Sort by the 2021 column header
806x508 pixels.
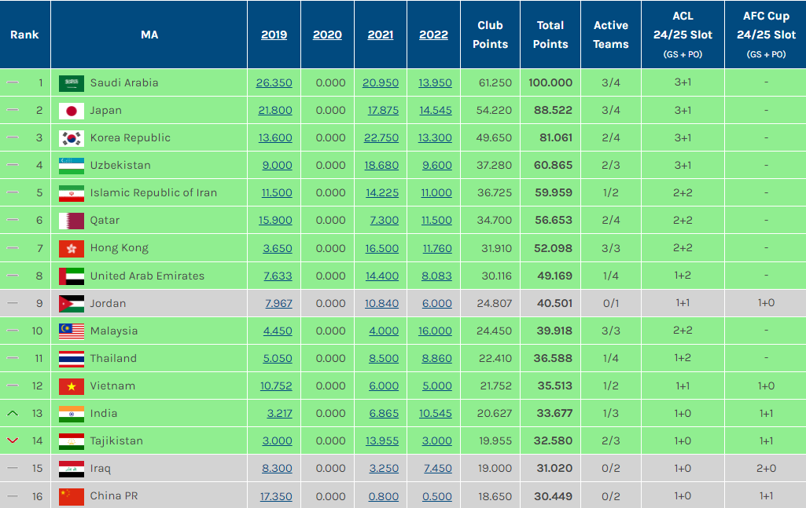pos(381,35)
